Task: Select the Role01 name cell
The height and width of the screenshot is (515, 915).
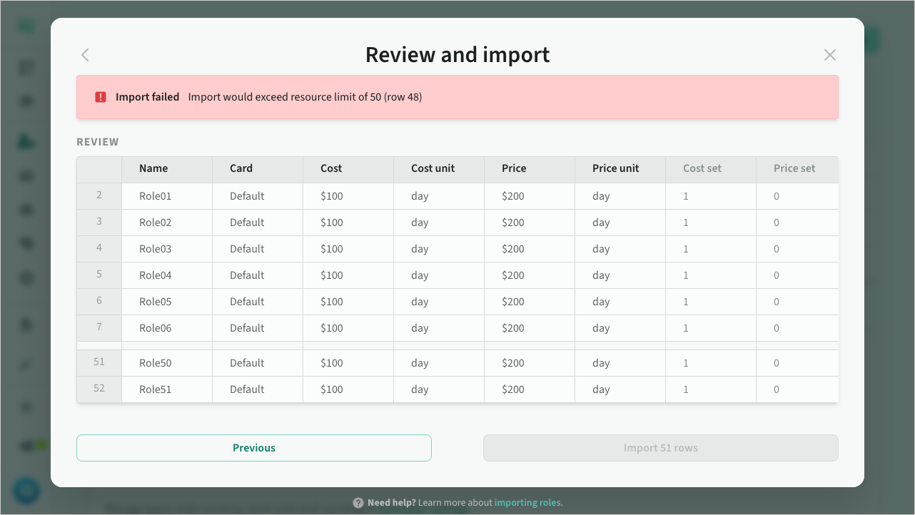Action: [156, 196]
